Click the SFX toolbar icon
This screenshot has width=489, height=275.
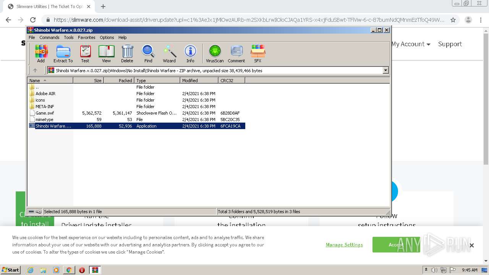pyautogui.click(x=258, y=53)
